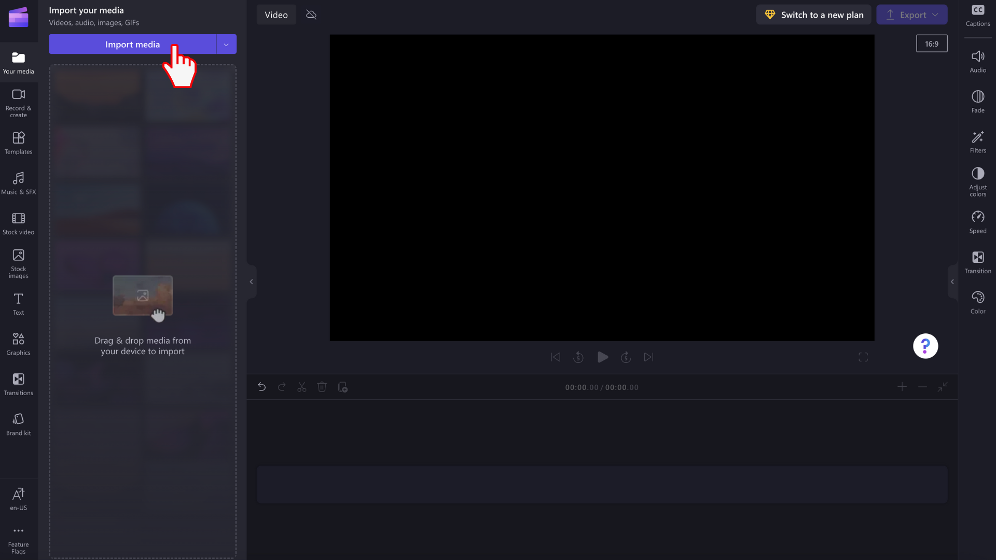Select the Text tool panel

[x=19, y=303]
